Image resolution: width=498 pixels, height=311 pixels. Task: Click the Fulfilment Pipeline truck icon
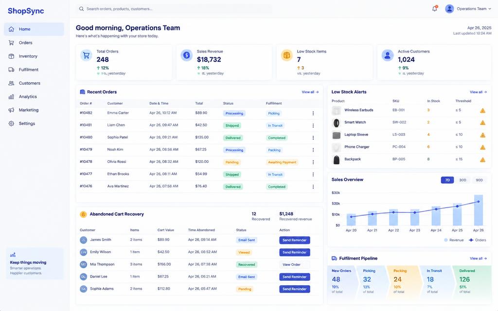point(334,259)
